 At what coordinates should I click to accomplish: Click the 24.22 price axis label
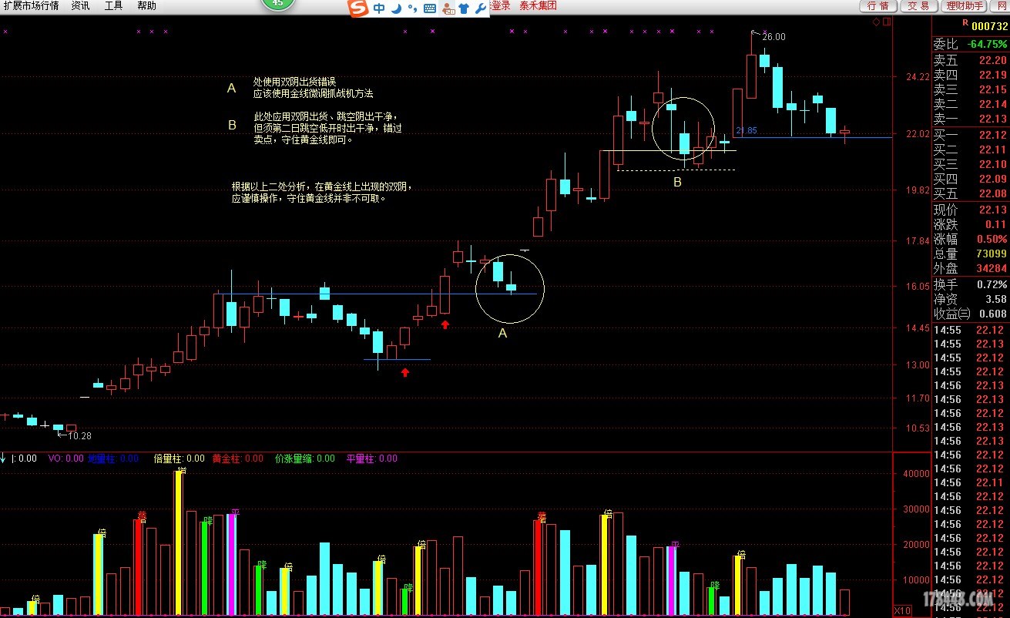(x=917, y=77)
